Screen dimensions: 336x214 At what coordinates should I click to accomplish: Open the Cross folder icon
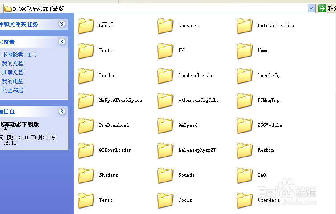[86, 26]
